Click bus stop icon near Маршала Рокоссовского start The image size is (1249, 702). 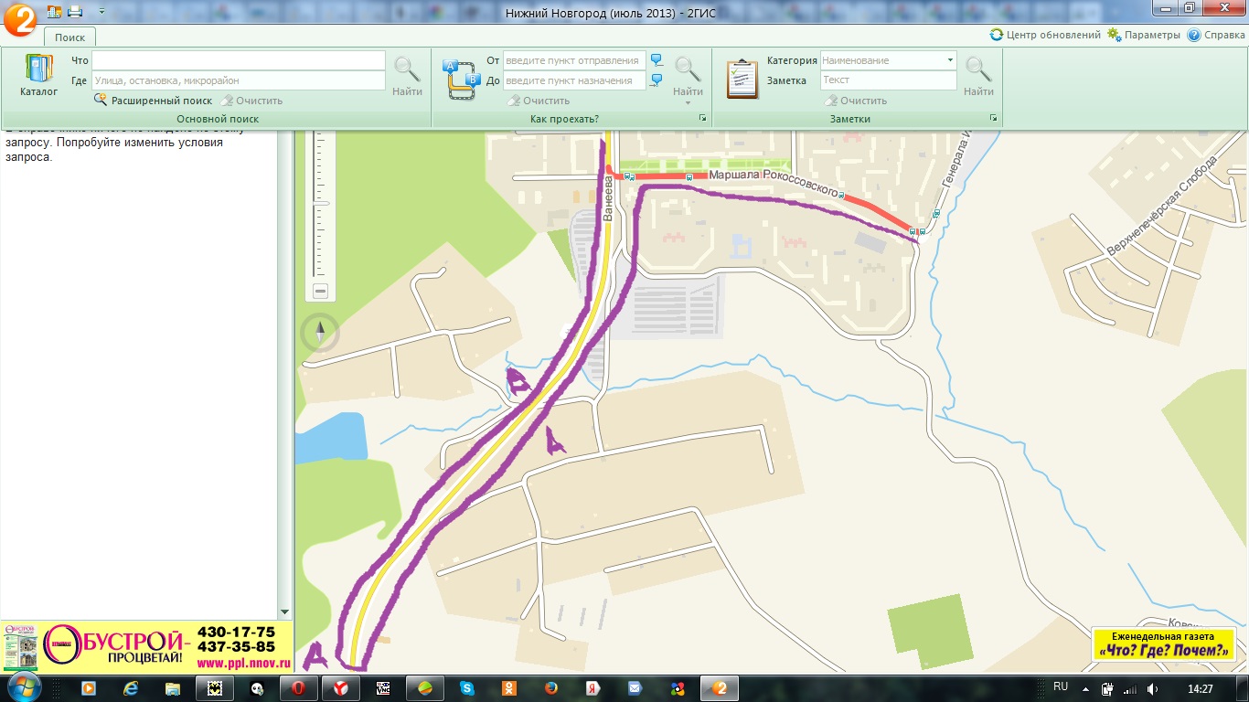coord(629,178)
